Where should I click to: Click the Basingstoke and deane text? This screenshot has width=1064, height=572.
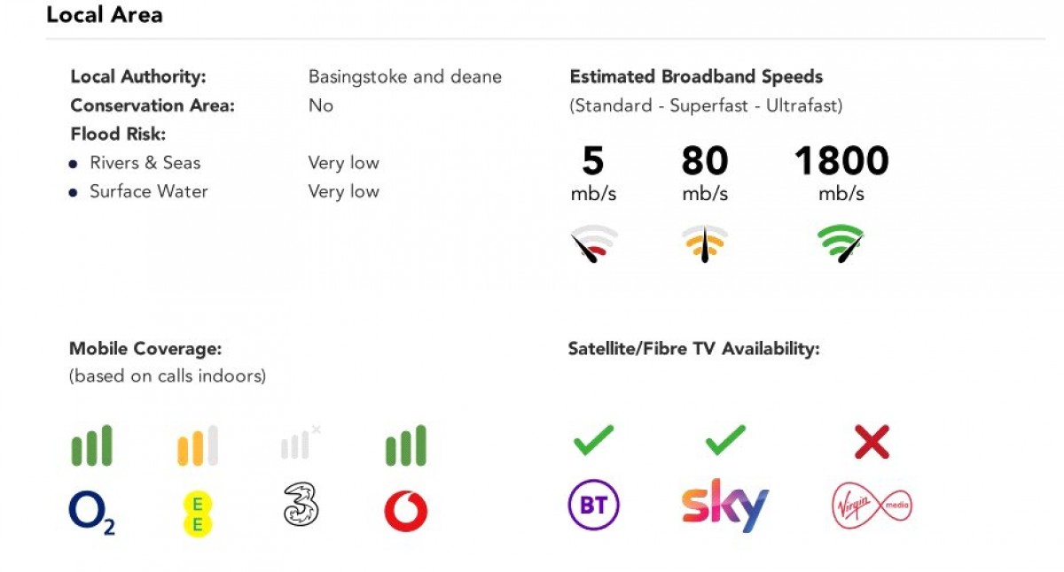click(404, 77)
